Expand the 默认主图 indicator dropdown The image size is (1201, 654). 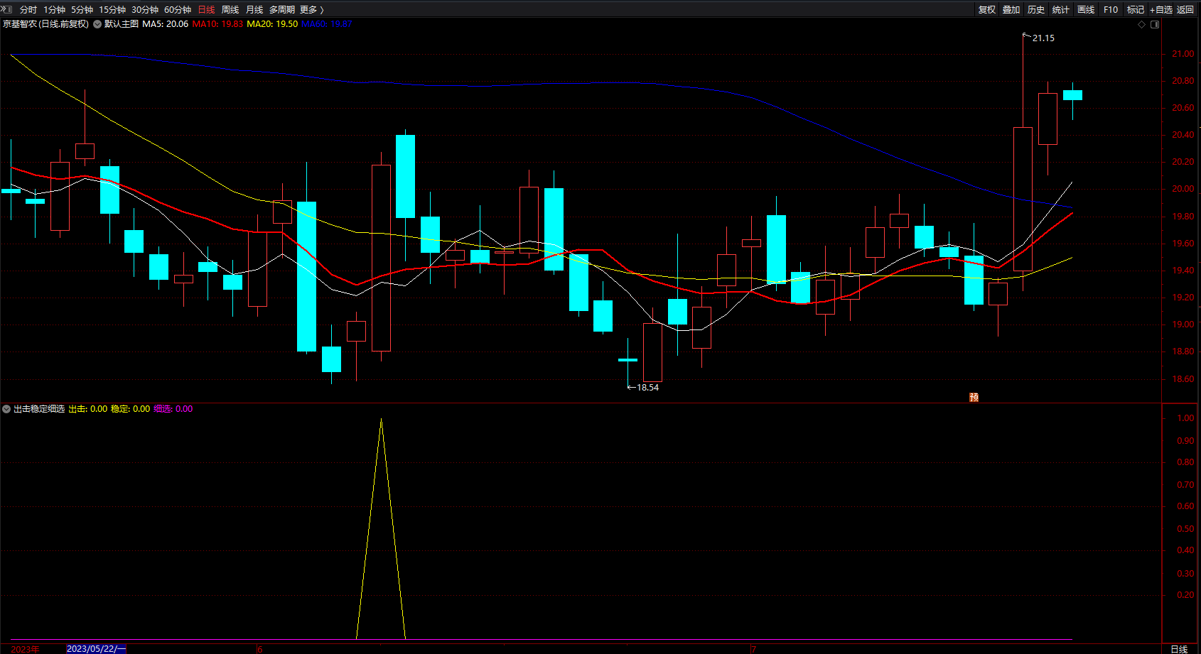click(97, 24)
